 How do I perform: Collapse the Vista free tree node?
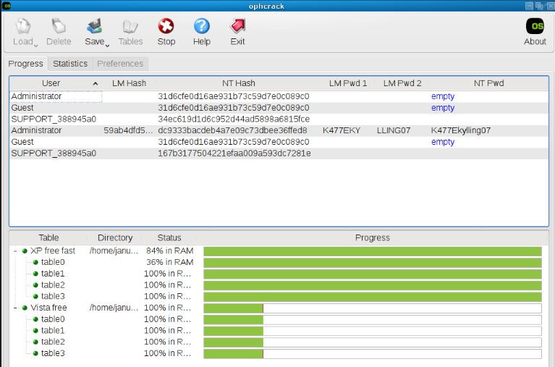coord(15,308)
